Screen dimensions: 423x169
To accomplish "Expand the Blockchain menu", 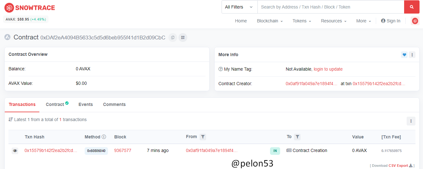I will [270, 21].
